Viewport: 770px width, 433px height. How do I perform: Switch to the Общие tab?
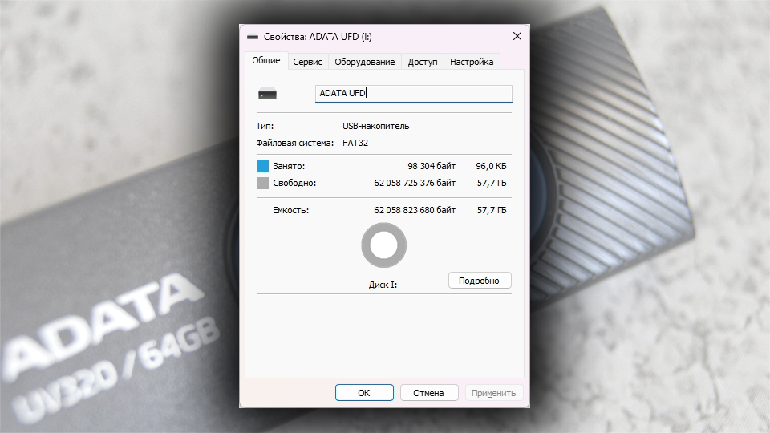pyautogui.click(x=266, y=60)
